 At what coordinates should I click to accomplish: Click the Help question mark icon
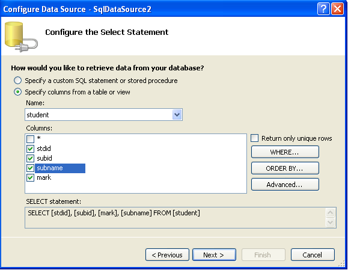[x=323, y=9]
